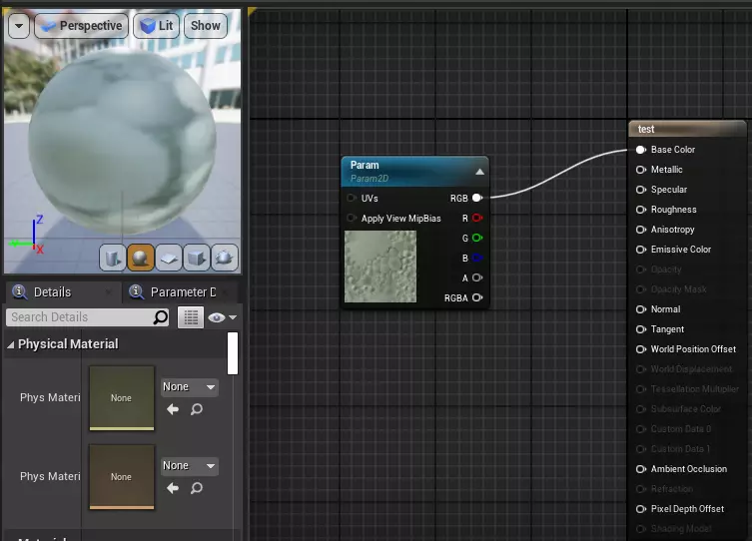Switch to the Details tab
Screen dimensions: 752x541
(x=52, y=292)
